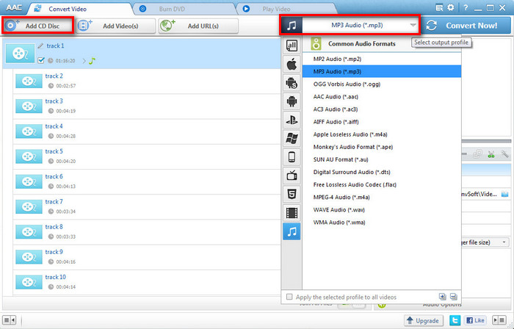Click the green music note icon on track 1
This screenshot has height=329, width=514.
click(x=92, y=61)
